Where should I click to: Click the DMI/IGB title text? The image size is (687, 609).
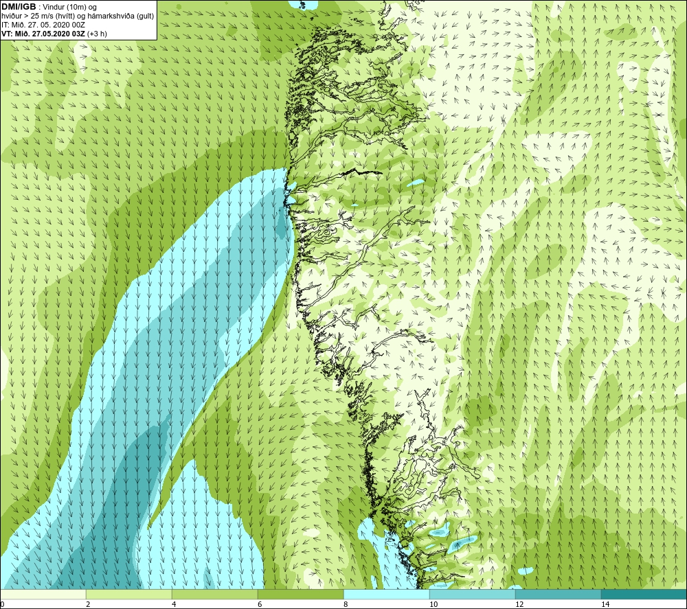click(x=19, y=7)
